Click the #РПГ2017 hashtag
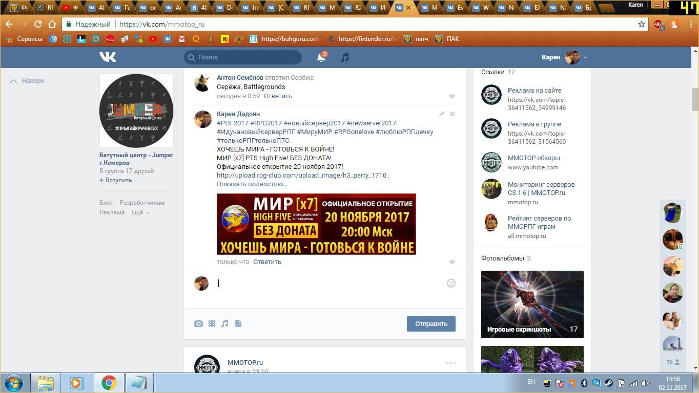This screenshot has width=699, height=393. 232,123
